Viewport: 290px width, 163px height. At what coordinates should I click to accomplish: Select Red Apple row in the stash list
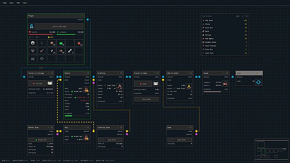coord(225,39)
